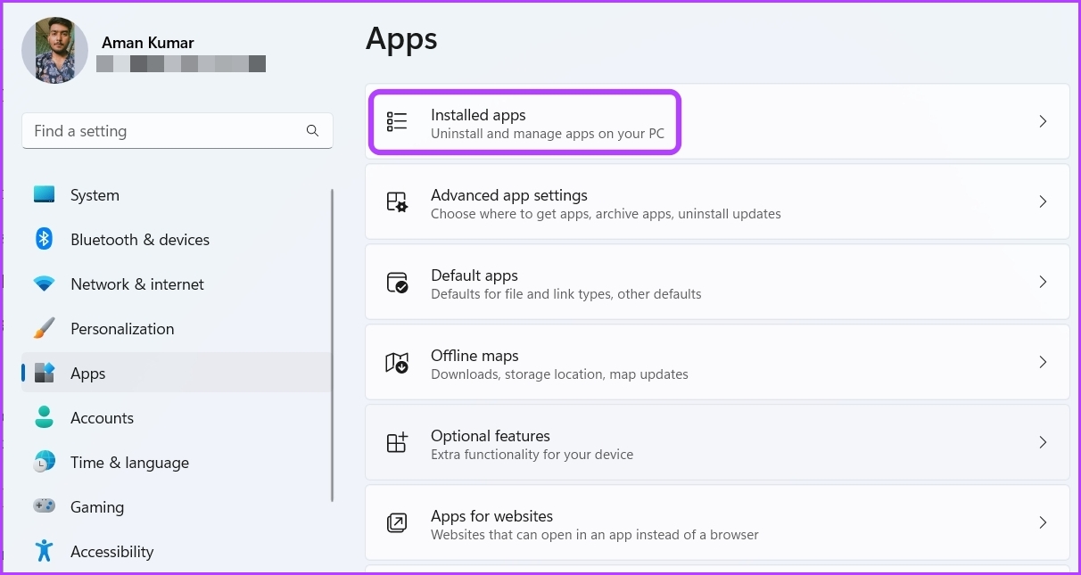Click the Gaming controller icon
Image resolution: width=1081 pixels, height=575 pixels.
point(45,506)
